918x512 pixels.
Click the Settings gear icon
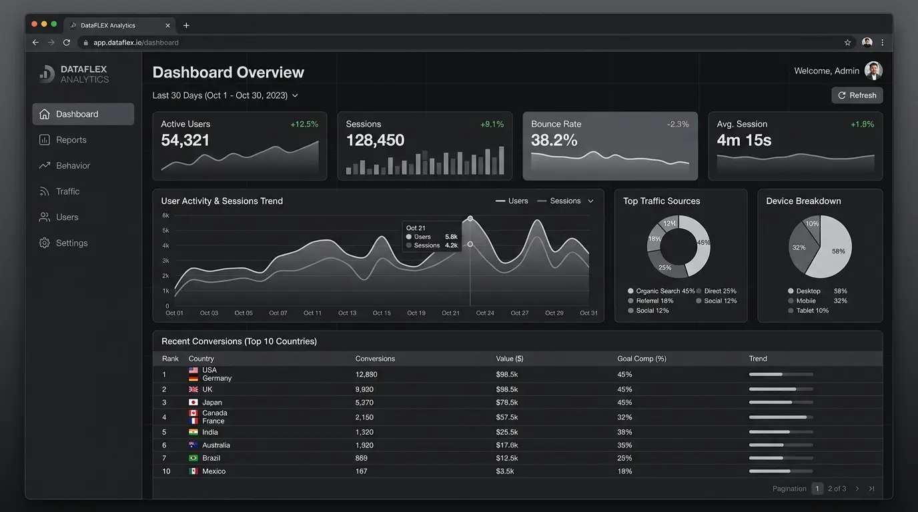coord(45,243)
